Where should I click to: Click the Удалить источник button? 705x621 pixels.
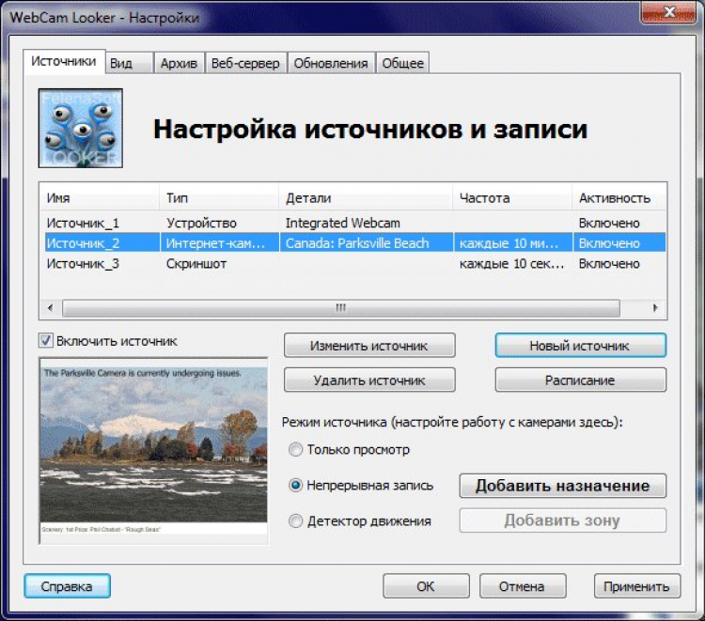pos(369,380)
